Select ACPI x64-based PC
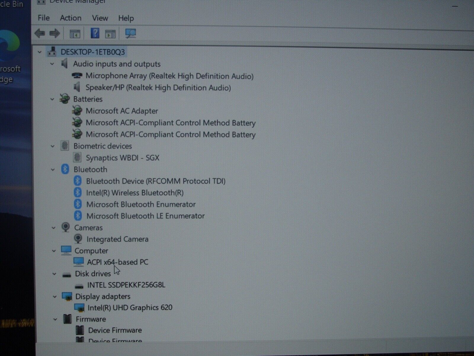Screen dimensions: 474x356 [118, 262]
